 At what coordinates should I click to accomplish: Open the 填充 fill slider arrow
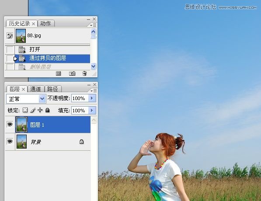(x=92, y=110)
